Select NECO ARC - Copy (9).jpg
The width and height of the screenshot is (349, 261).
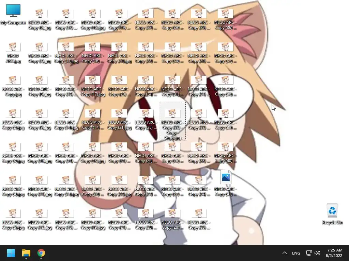40,119
